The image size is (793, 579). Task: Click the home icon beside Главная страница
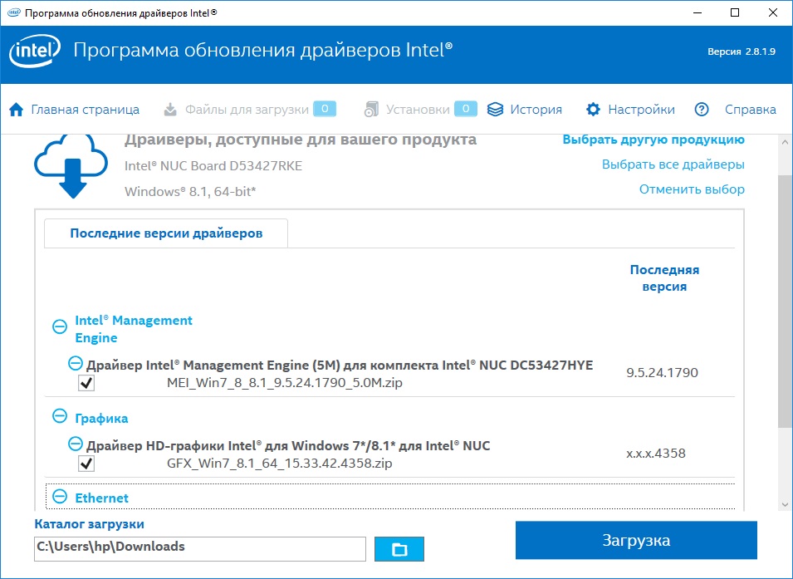coord(16,110)
